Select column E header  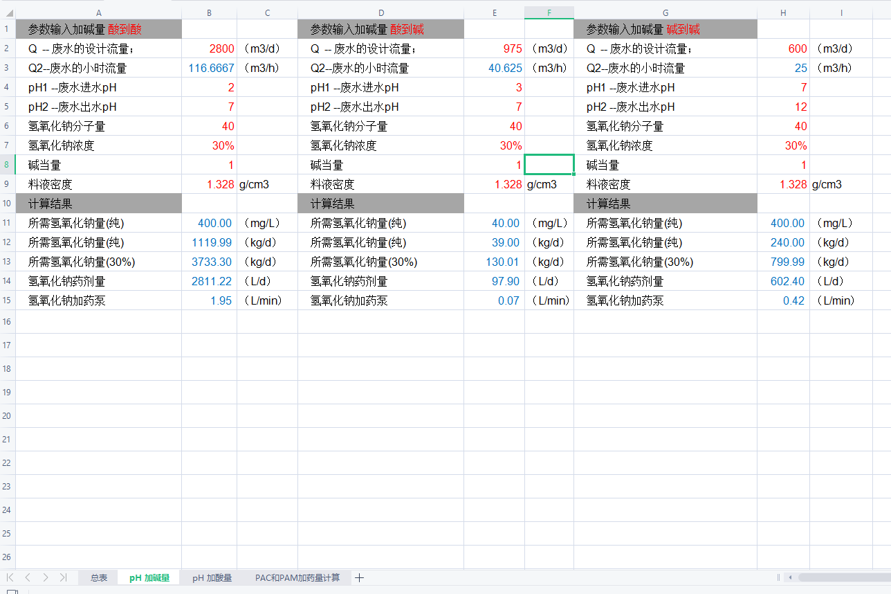pyautogui.click(x=494, y=12)
